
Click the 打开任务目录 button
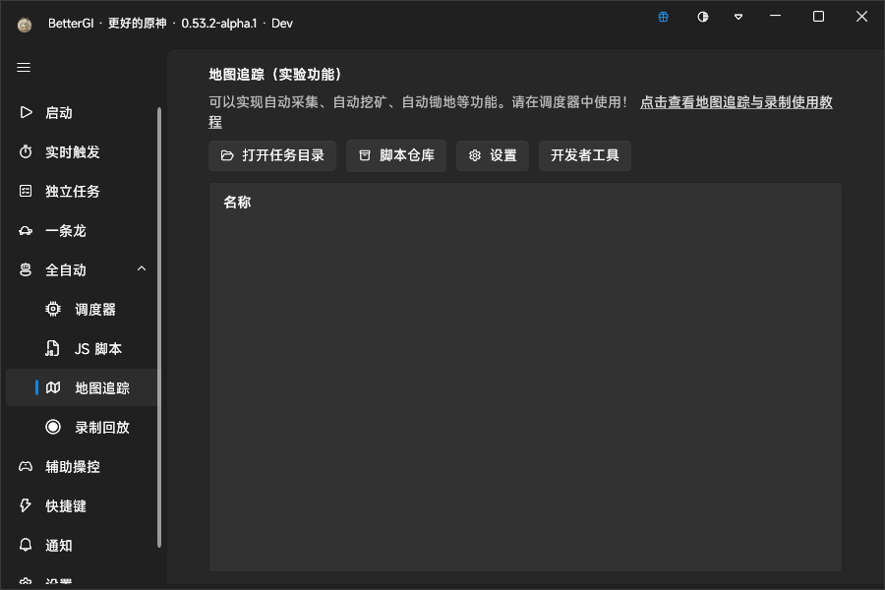pos(272,155)
